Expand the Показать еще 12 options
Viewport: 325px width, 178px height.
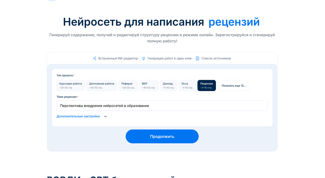pyautogui.click(x=234, y=85)
